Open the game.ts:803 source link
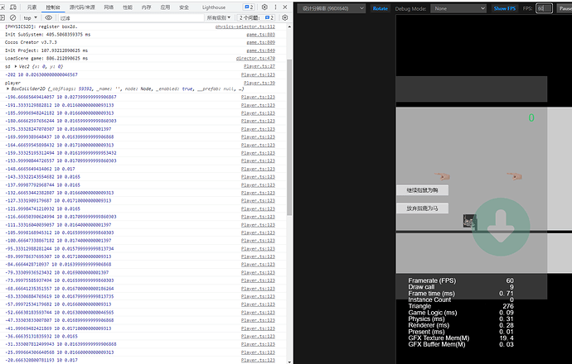The width and height of the screenshot is (572, 364). point(260,35)
